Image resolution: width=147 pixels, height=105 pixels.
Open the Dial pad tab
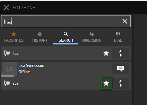[118, 37]
